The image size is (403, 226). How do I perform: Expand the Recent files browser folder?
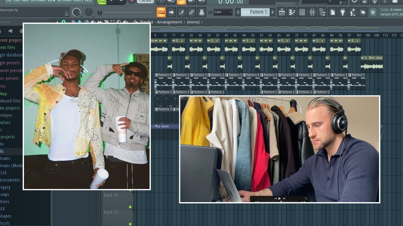click(8, 47)
